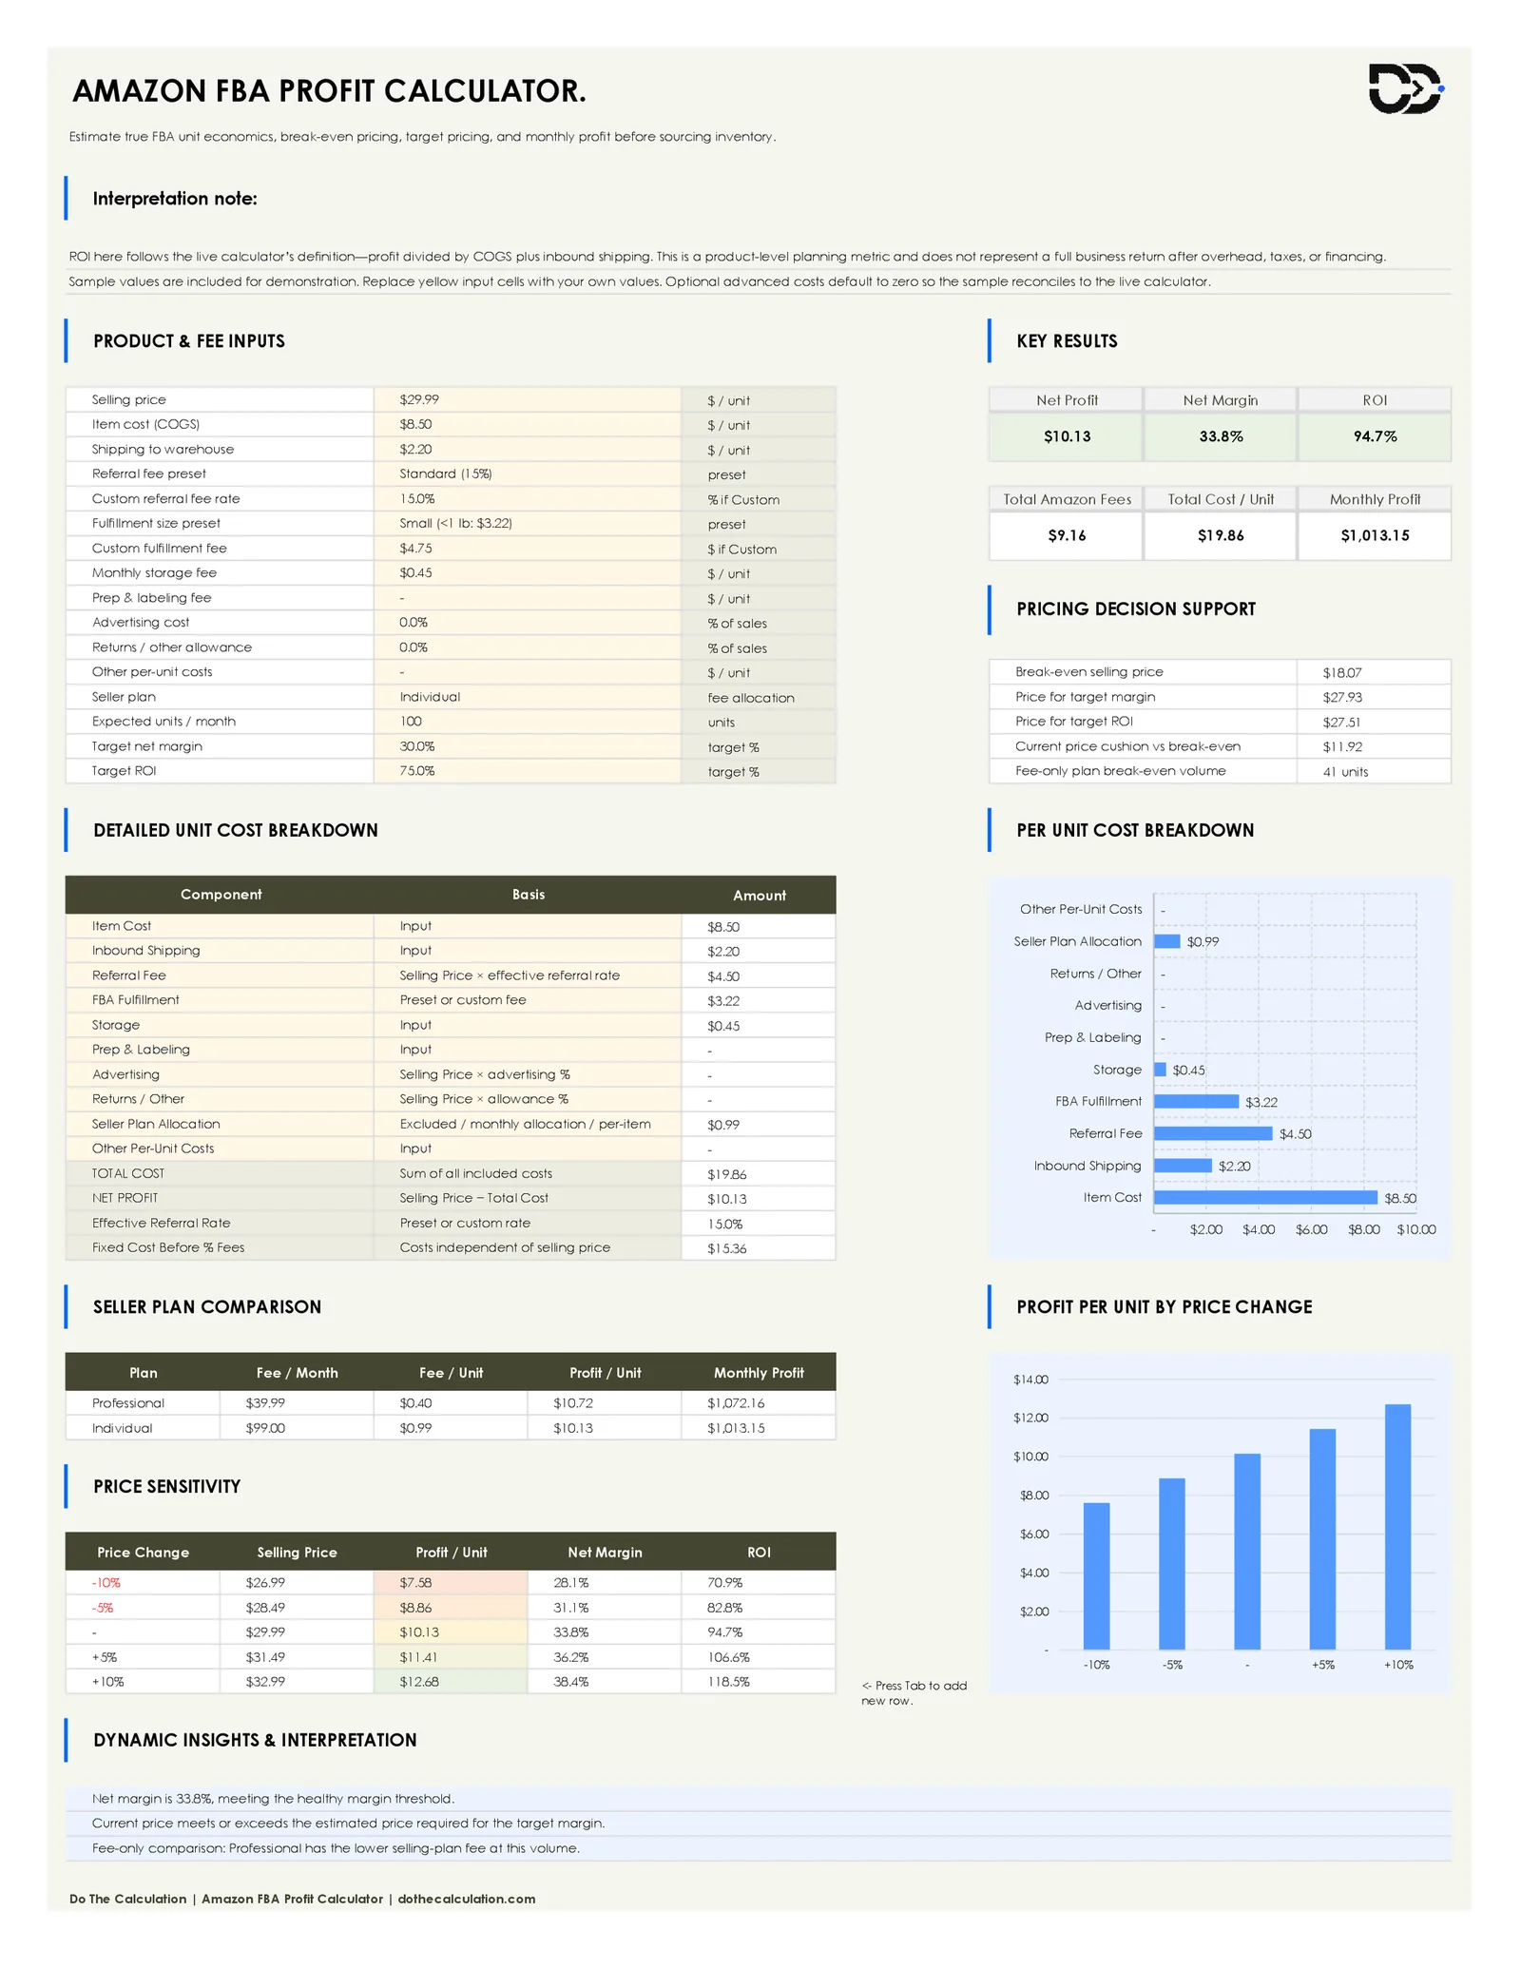Open the Referral fee preset Standard (15%)
Image resolution: width=1521 pixels, height=1969 pixels.
coord(528,473)
